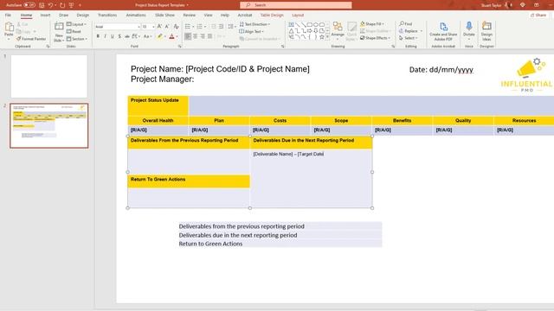The image size is (554, 311).
Task: Open the Shape Effects dropdown
Action: click(x=375, y=38)
